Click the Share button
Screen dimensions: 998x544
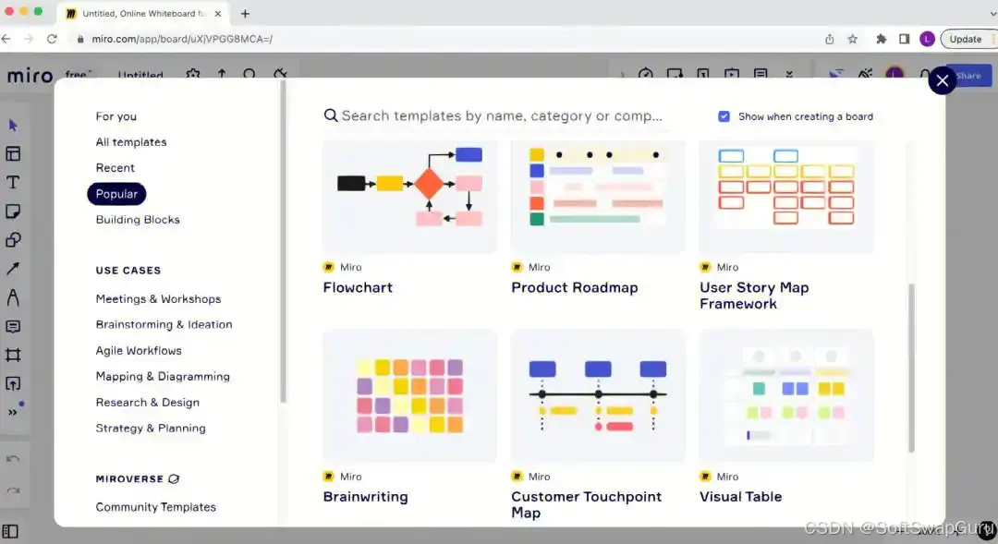pos(968,76)
